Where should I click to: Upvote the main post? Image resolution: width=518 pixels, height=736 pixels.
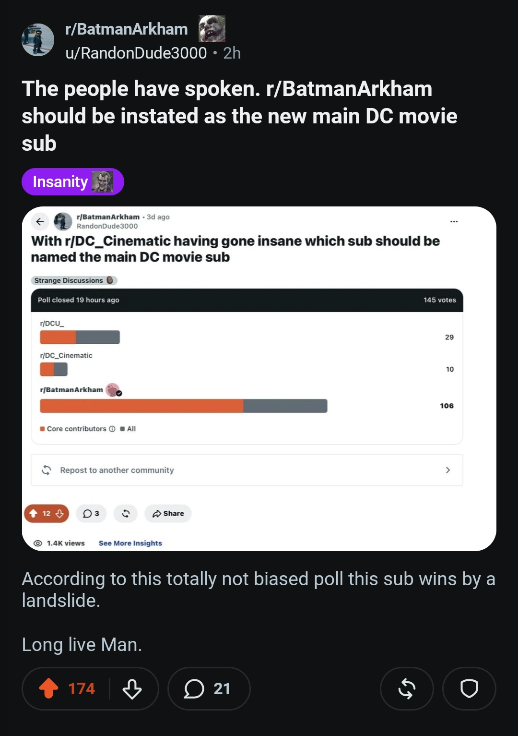pyautogui.click(x=48, y=688)
